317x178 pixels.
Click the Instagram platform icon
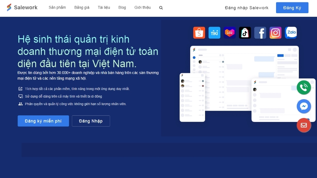(275, 33)
